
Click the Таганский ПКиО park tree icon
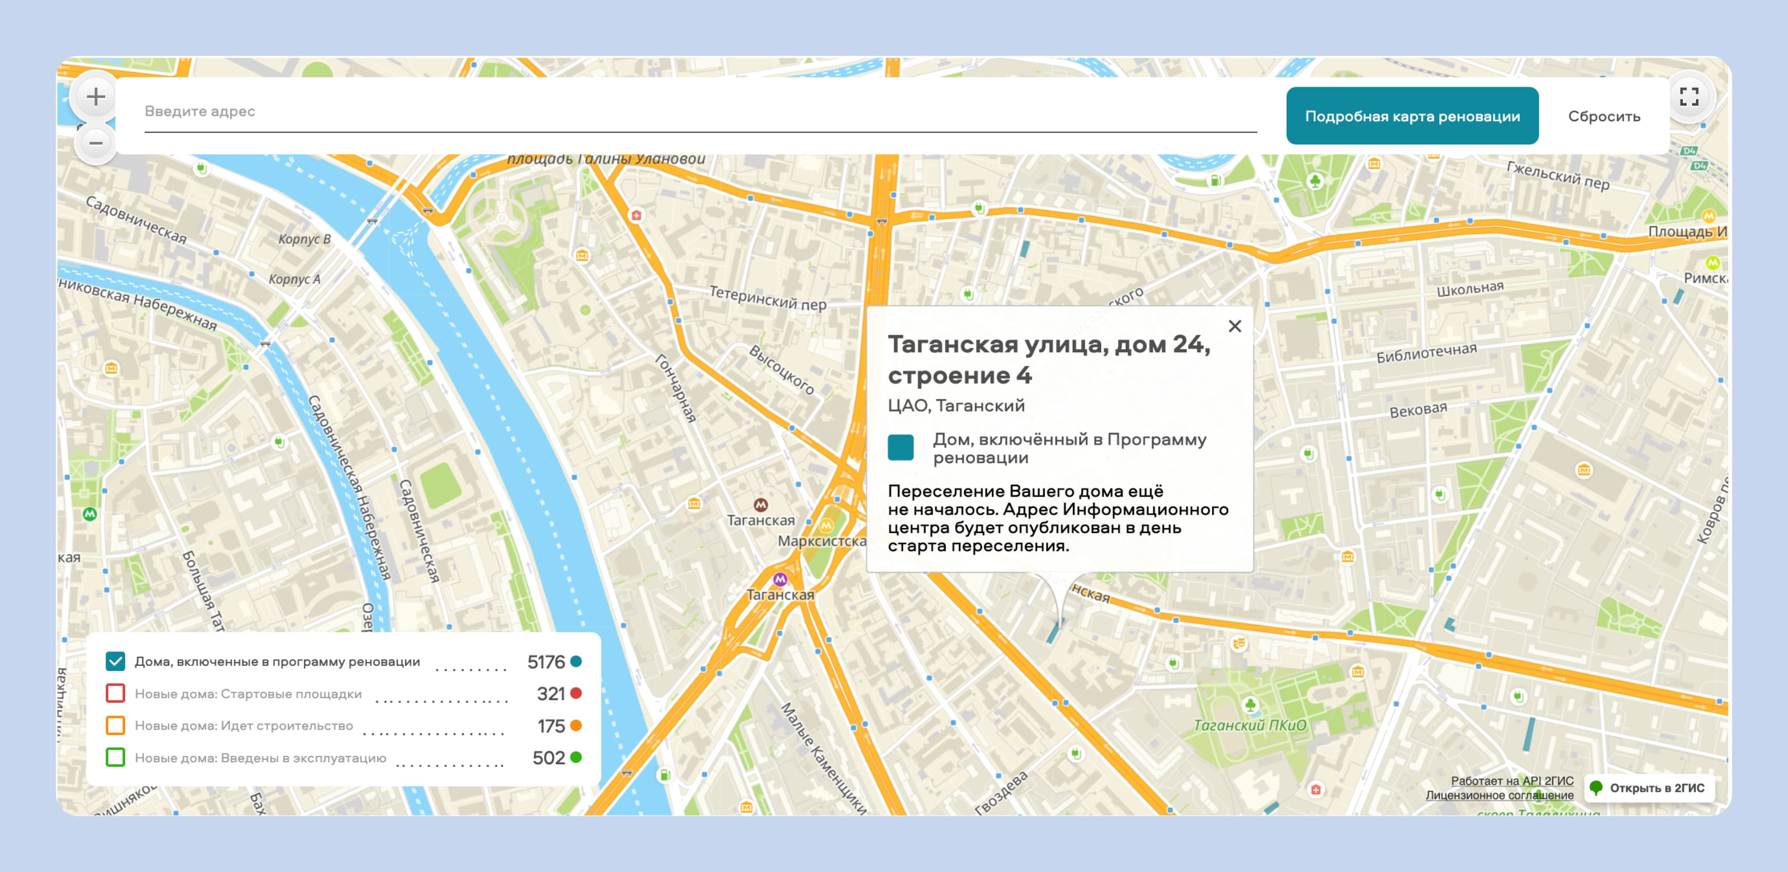1250,706
